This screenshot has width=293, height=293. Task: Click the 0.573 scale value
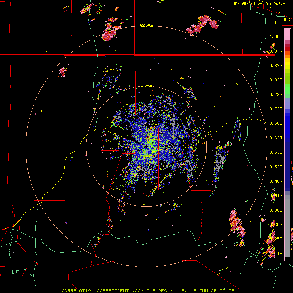coord(276,152)
